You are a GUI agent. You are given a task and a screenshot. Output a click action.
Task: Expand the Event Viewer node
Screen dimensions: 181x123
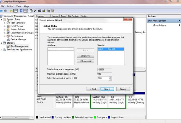tap(5, 26)
